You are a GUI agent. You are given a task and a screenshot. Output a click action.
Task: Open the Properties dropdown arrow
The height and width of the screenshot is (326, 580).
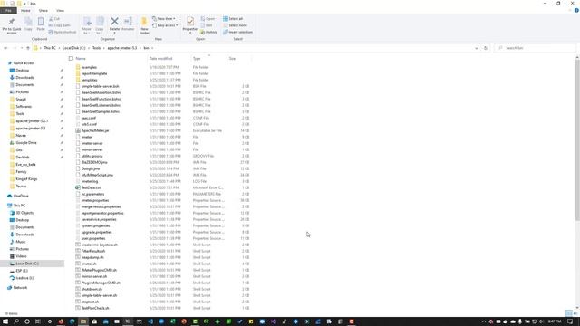point(190,34)
